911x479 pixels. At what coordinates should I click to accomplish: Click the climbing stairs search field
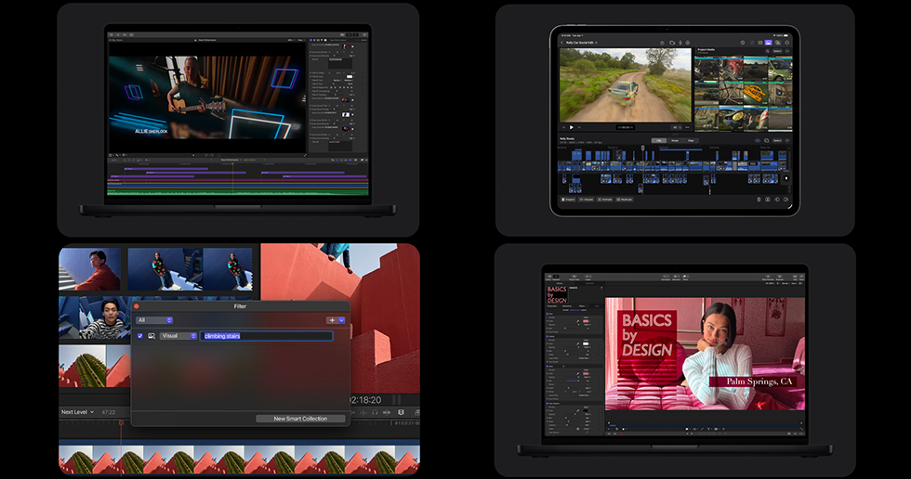coord(266,336)
